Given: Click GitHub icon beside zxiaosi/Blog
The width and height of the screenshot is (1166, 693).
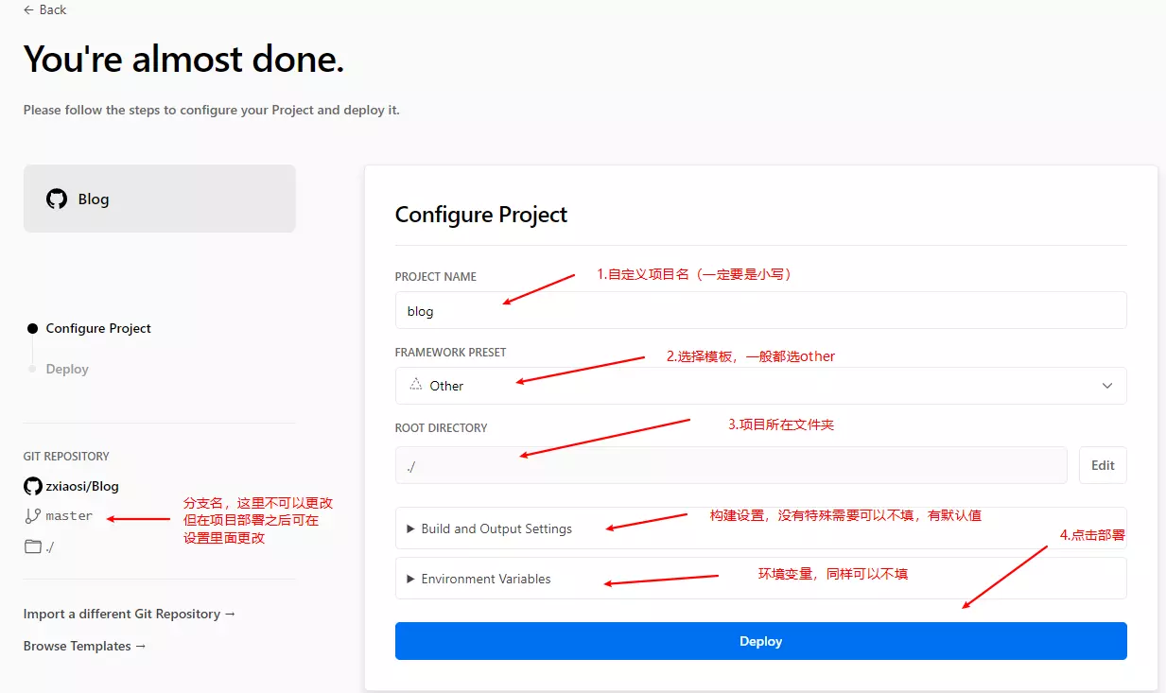Looking at the screenshot, I should click(x=33, y=486).
